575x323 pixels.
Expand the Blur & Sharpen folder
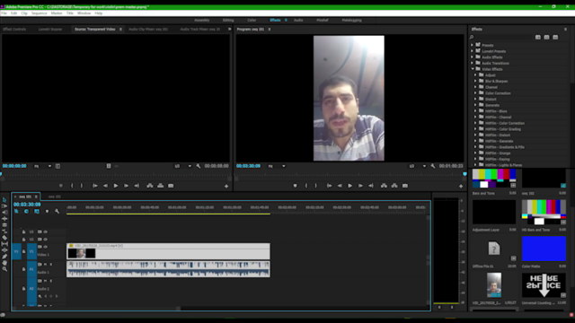point(475,81)
